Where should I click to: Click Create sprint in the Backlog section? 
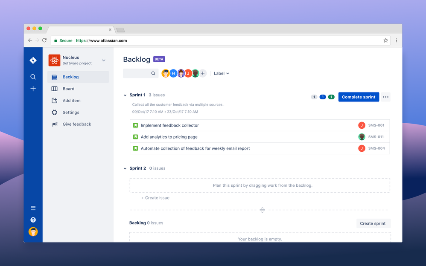pyautogui.click(x=373, y=223)
